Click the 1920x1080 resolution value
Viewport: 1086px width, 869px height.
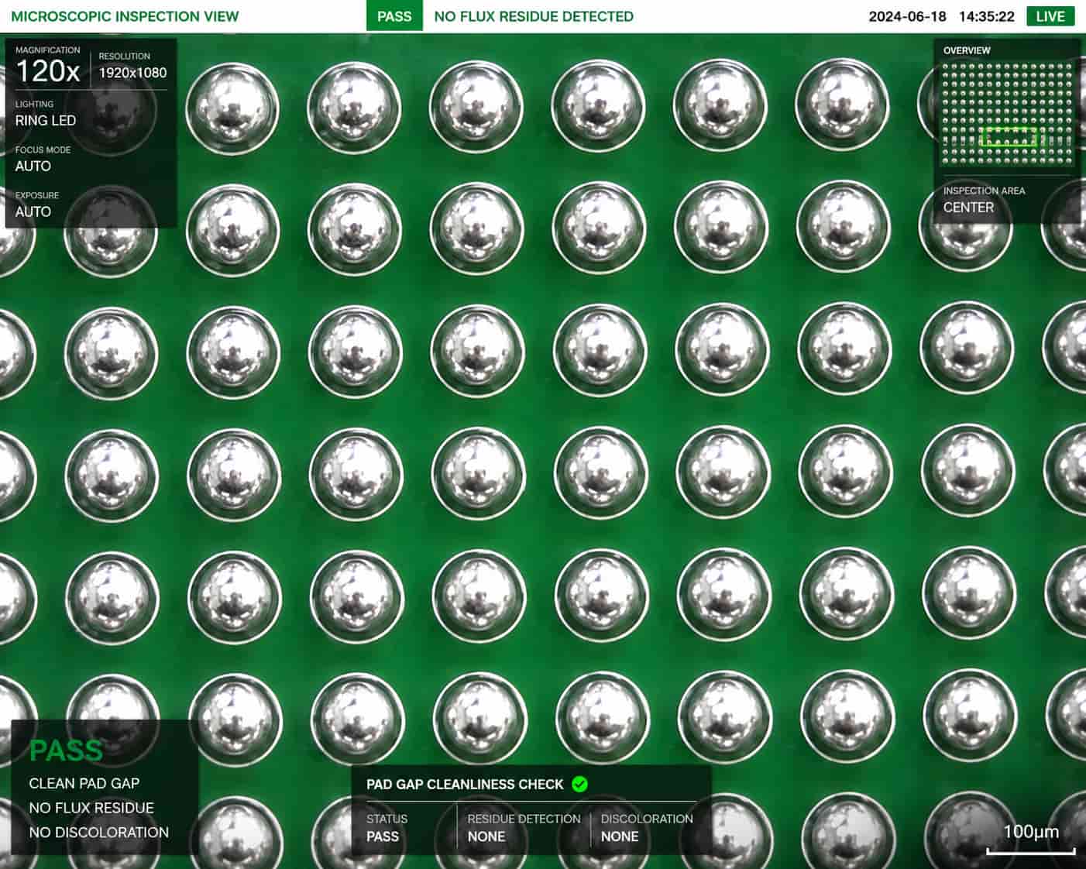tap(132, 73)
